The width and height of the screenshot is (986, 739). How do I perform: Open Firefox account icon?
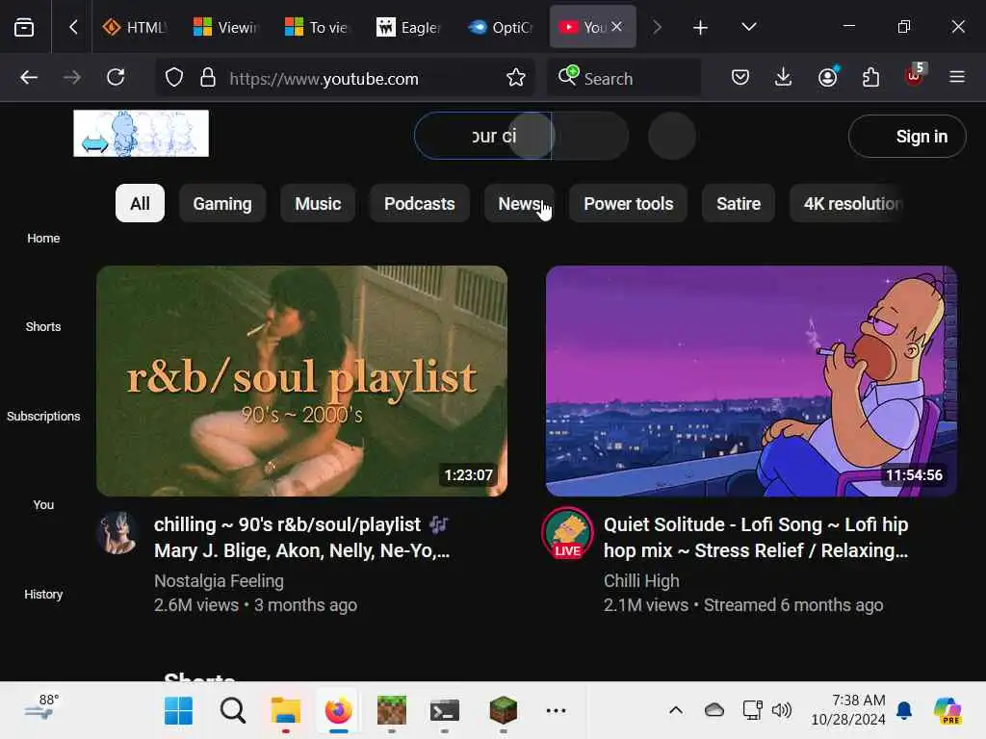(x=827, y=77)
